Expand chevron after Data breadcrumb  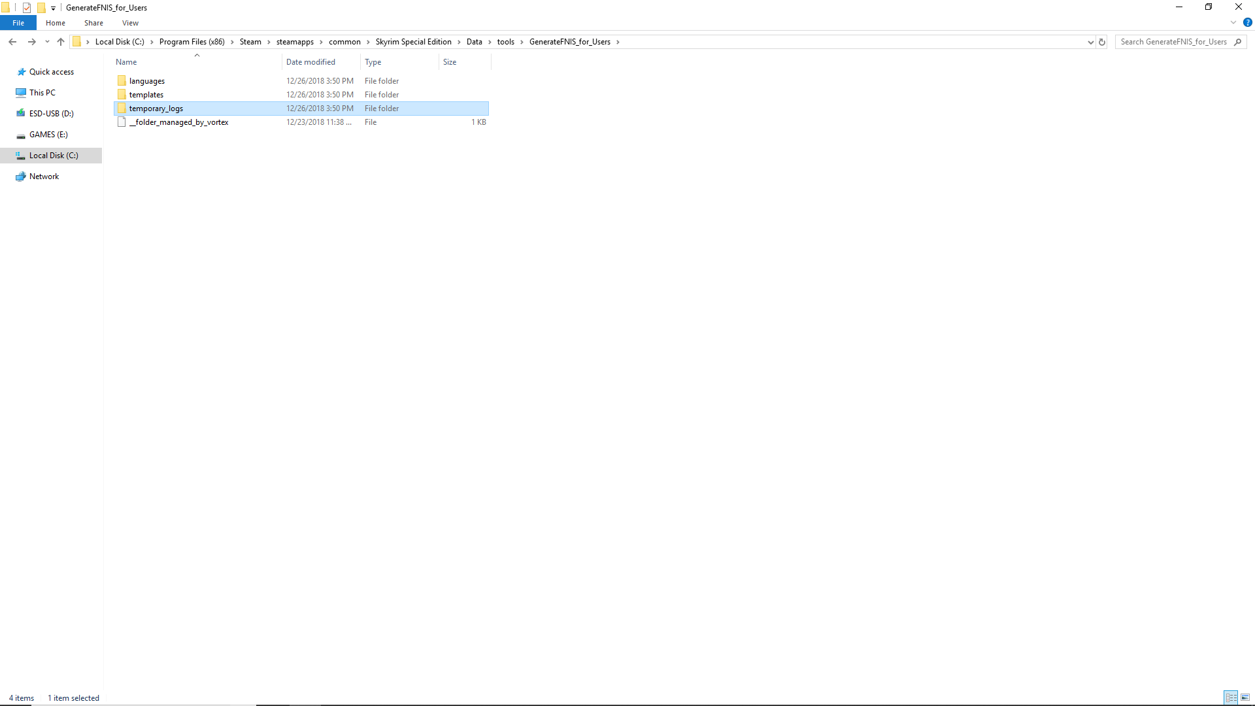pos(490,42)
